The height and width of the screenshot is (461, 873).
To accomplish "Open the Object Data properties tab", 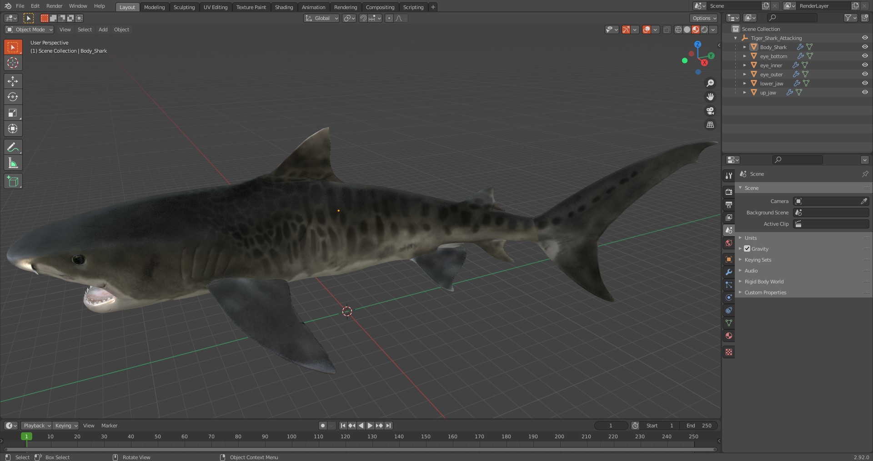I will point(729,323).
